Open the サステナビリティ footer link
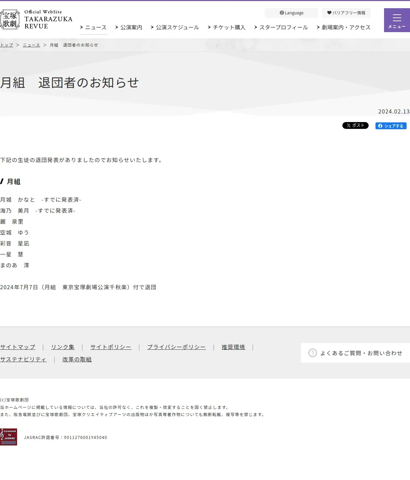 [23, 359]
